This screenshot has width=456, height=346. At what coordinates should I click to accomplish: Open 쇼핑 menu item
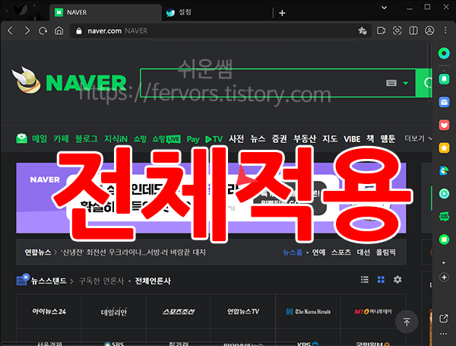(x=140, y=139)
